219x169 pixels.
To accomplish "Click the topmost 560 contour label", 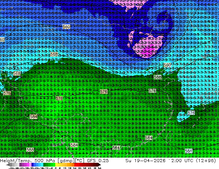I will 66,27.
